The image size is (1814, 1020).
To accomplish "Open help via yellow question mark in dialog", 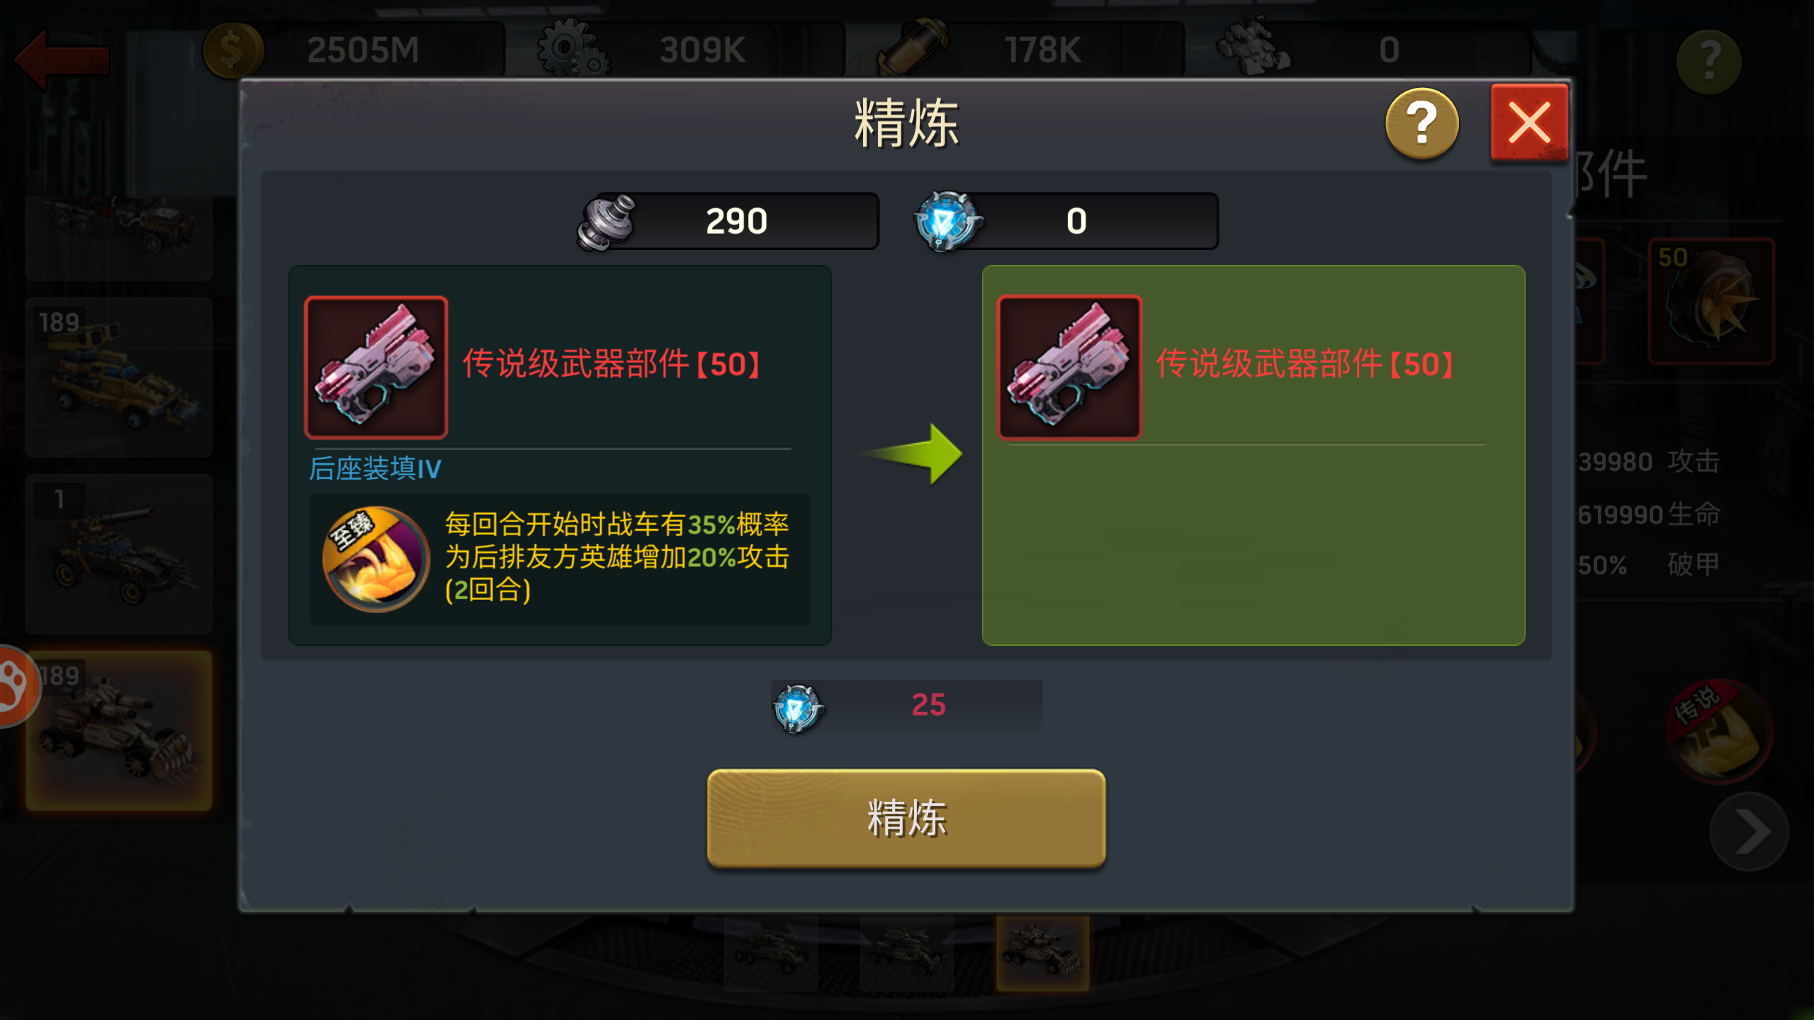I will pos(1421,123).
